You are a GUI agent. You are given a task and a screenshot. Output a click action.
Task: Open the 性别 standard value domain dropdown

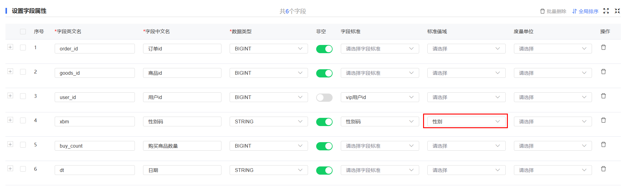pos(466,121)
